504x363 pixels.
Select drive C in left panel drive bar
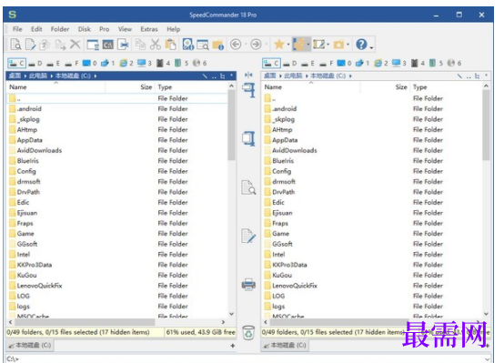[x=16, y=63]
